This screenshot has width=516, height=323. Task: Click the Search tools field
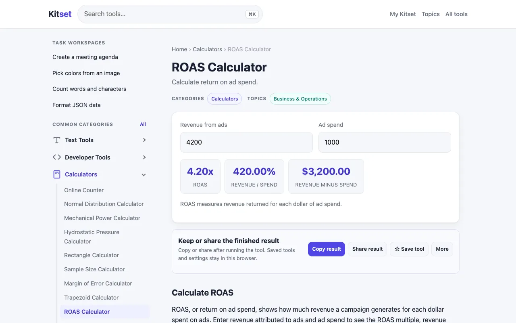click(x=170, y=14)
